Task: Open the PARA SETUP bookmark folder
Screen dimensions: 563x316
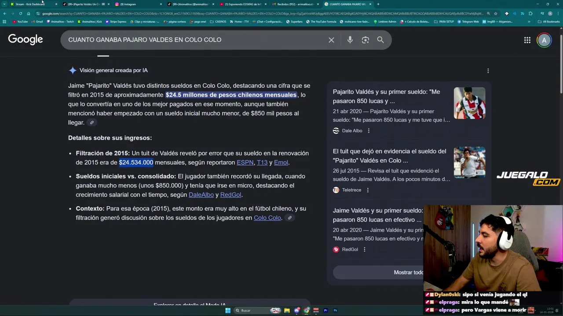Action: pos(444,22)
